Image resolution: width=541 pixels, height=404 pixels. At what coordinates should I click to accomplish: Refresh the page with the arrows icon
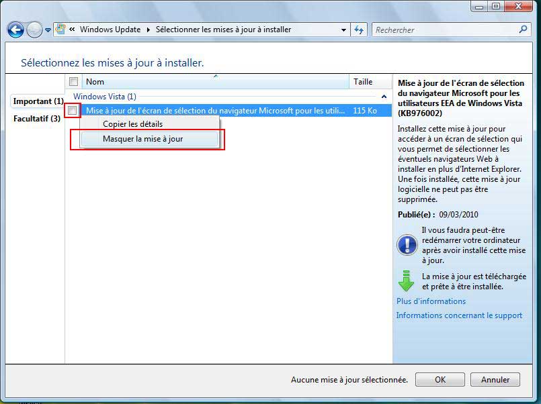(x=359, y=30)
